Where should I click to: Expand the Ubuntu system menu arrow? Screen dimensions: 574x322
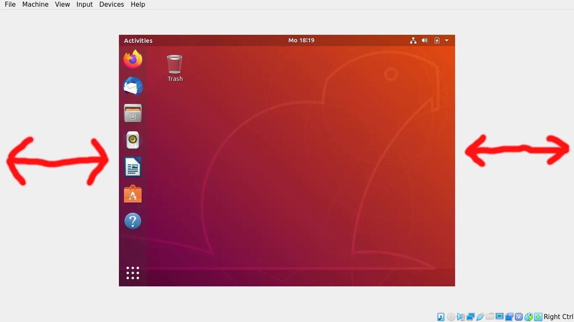tap(447, 40)
